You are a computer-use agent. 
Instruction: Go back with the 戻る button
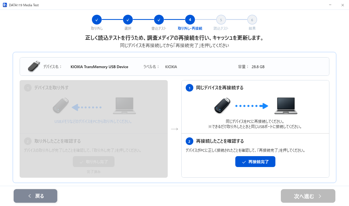[35, 196]
